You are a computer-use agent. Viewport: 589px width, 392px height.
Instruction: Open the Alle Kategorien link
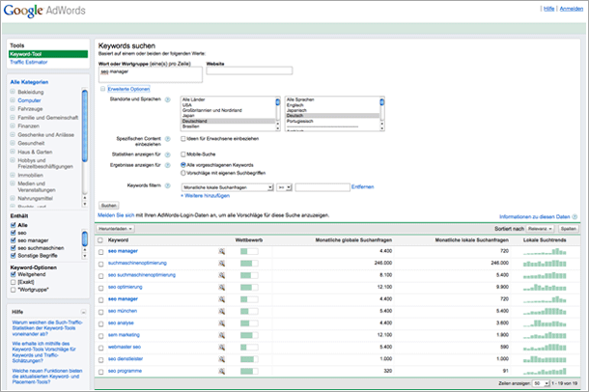click(x=29, y=82)
